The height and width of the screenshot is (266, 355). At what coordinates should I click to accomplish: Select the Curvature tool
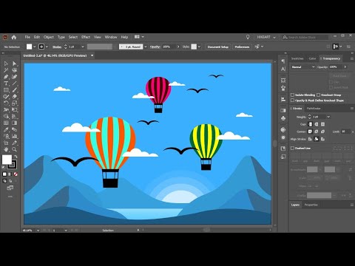point(14,77)
